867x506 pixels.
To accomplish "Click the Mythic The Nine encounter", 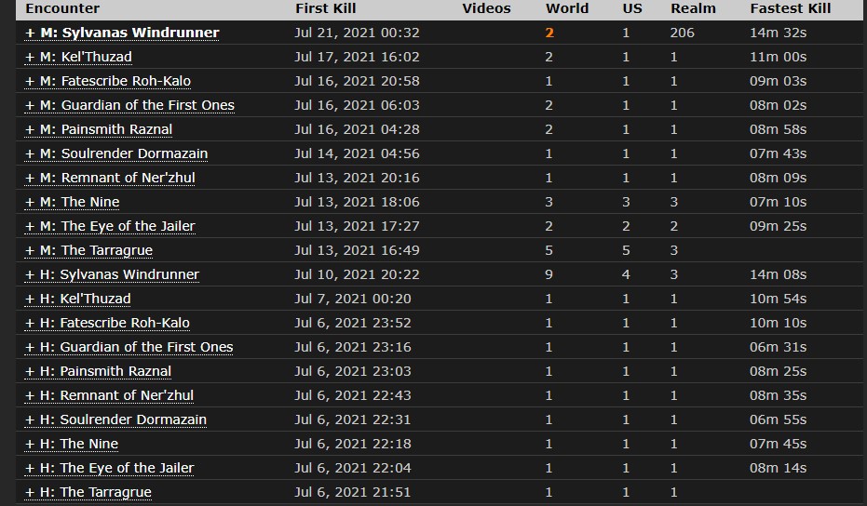I will 72,202.
